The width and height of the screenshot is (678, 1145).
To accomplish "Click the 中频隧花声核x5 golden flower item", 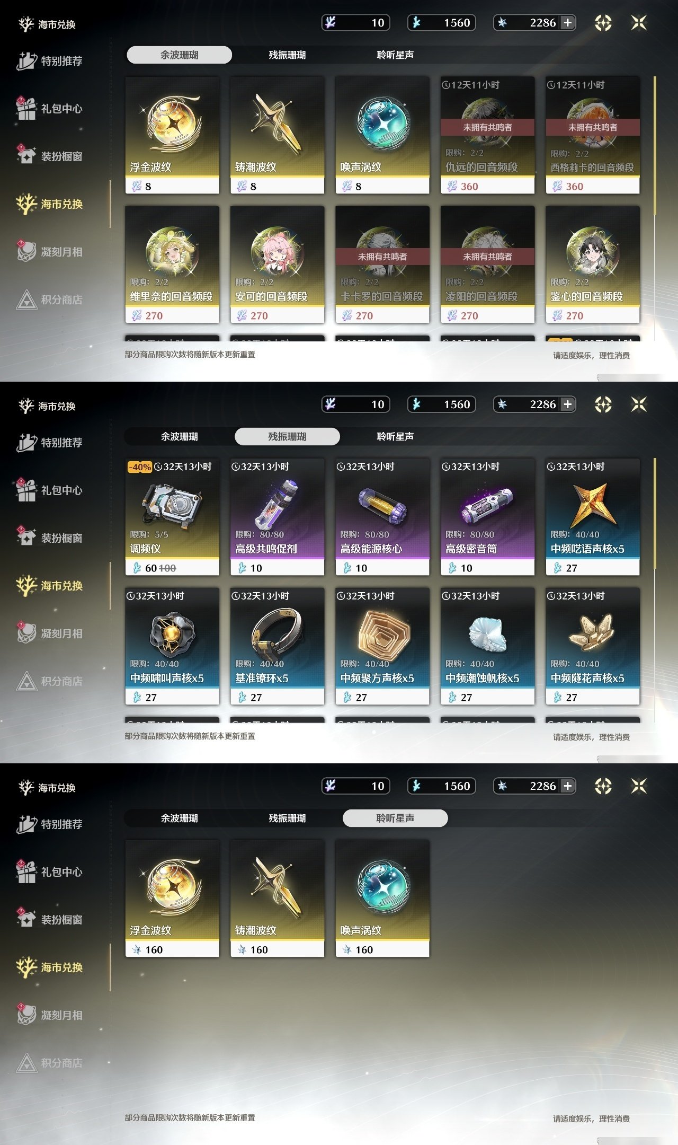I will click(x=593, y=646).
